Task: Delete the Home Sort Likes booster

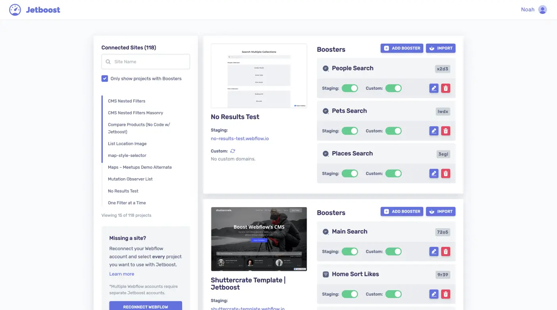Action: pyautogui.click(x=446, y=294)
